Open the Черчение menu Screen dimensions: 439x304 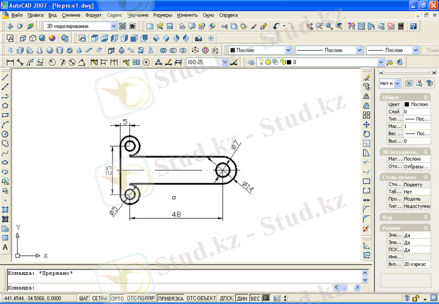137,15
